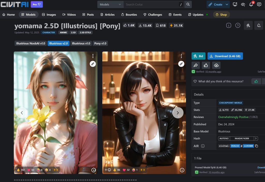Toggle the thumbs-up reaction on Aerith image
Image resolution: width=265 pixels, height=182 pixels.
coord(21,170)
